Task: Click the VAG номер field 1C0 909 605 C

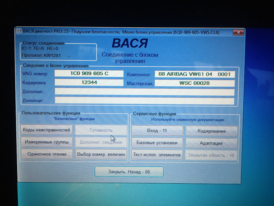Action: click(x=89, y=74)
